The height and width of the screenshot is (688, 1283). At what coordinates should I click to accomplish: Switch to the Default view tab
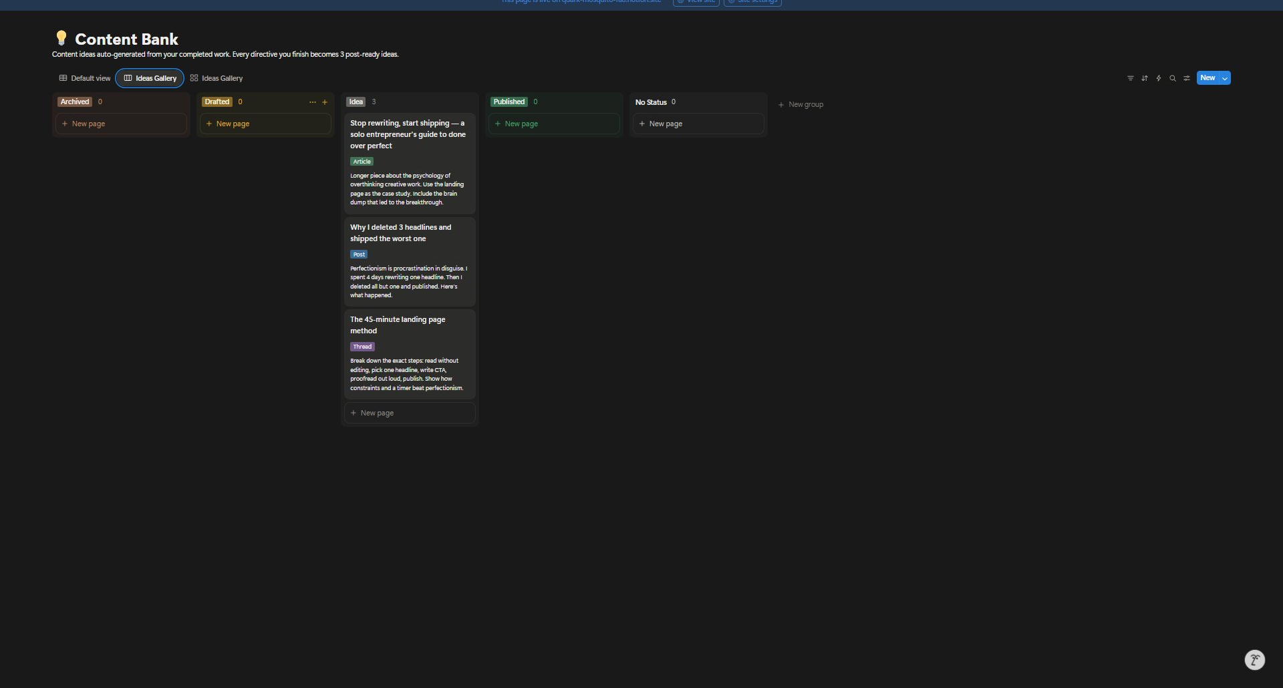[x=85, y=78]
